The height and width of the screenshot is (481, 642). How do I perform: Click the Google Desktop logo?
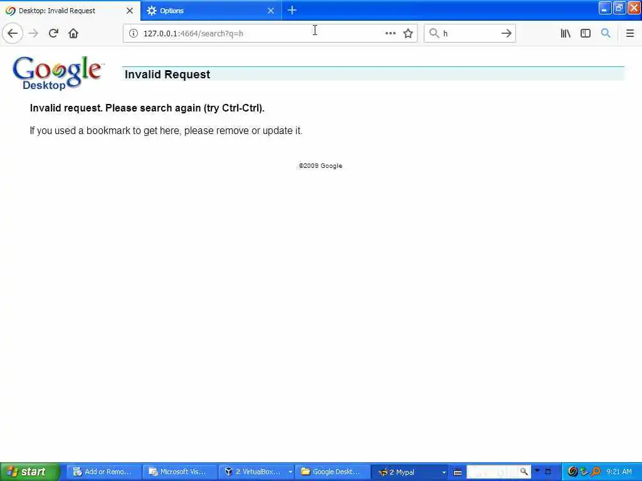58,73
